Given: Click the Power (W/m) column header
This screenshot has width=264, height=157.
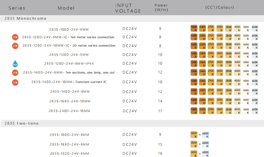Looking at the screenshot, I should pyautogui.click(x=161, y=8).
